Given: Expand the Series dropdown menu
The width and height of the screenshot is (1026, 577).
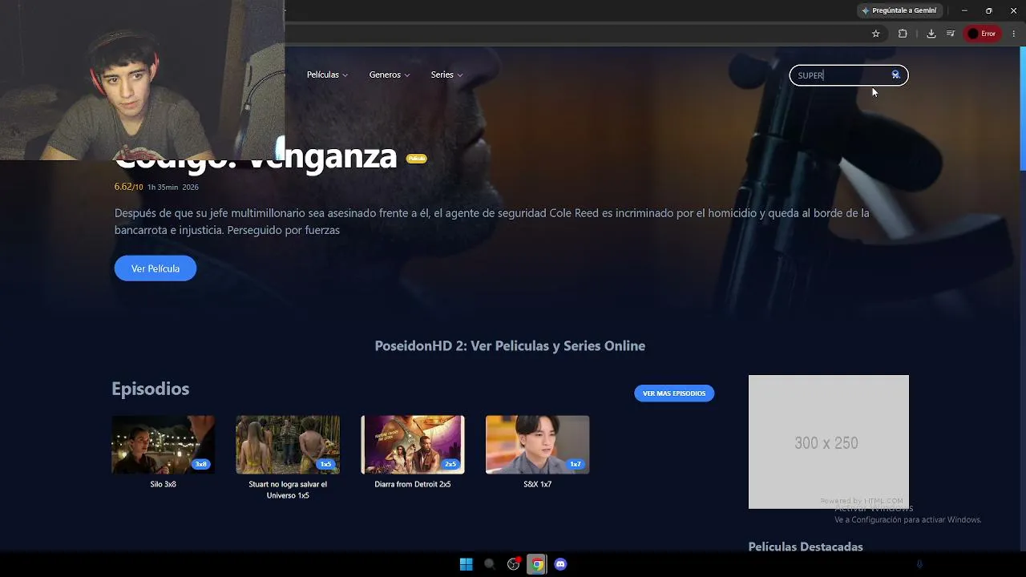Looking at the screenshot, I should (x=446, y=75).
